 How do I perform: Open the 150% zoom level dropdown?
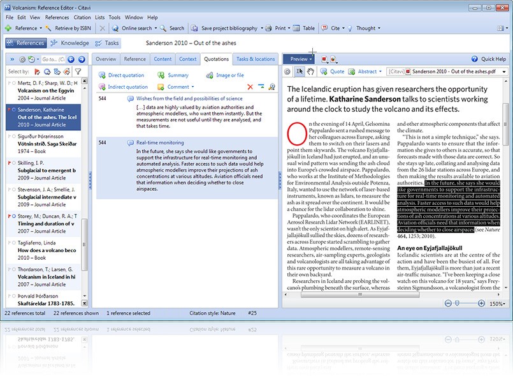tap(497, 304)
